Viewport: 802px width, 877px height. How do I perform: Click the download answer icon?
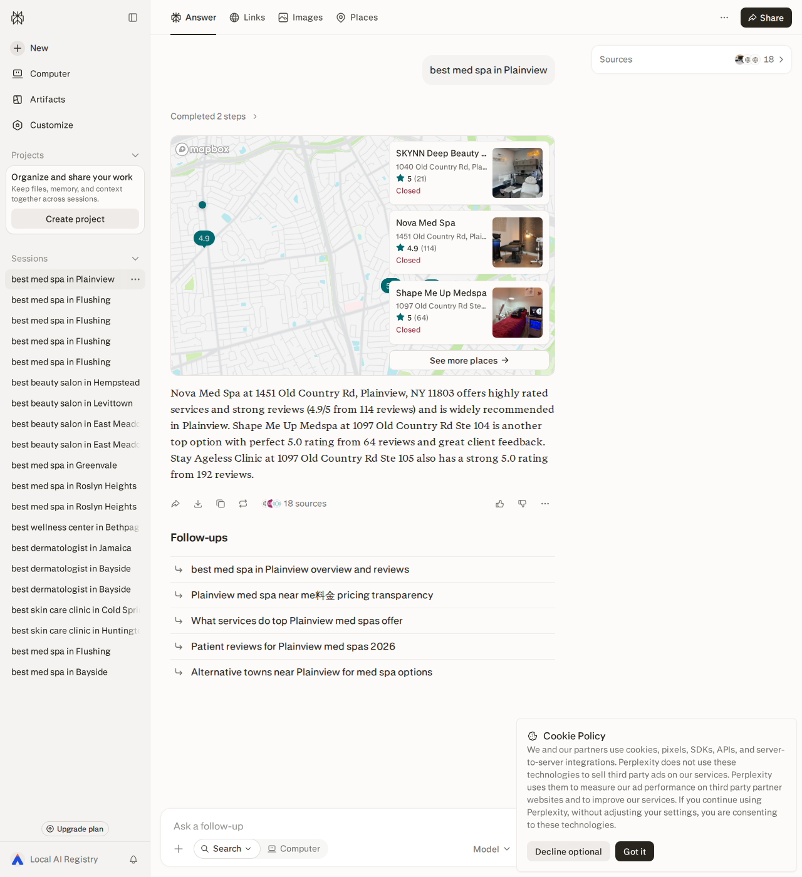coord(198,504)
